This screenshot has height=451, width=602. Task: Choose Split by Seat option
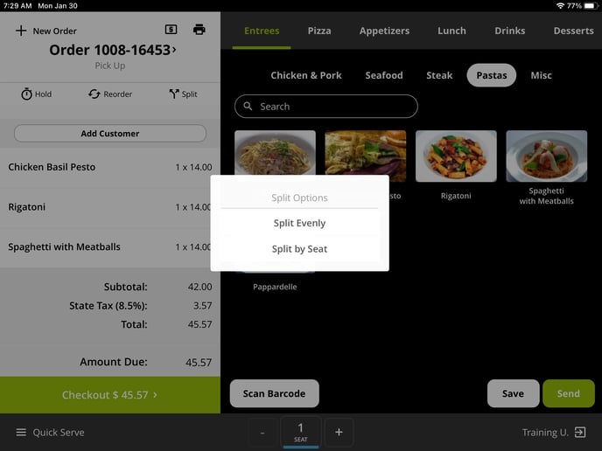click(x=299, y=249)
